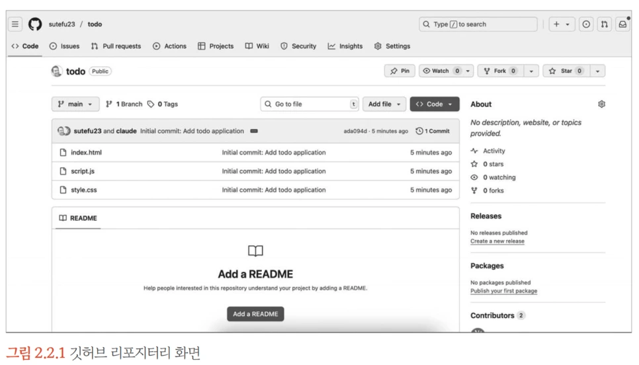Open the pull requests icon in the header

tap(605, 24)
